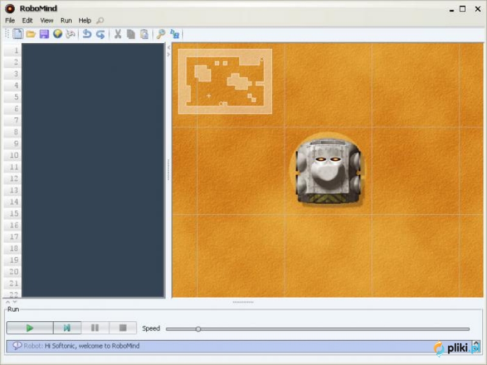The width and height of the screenshot is (487, 365).
Task: Save the script with the floppy icon
Action: (x=44, y=34)
